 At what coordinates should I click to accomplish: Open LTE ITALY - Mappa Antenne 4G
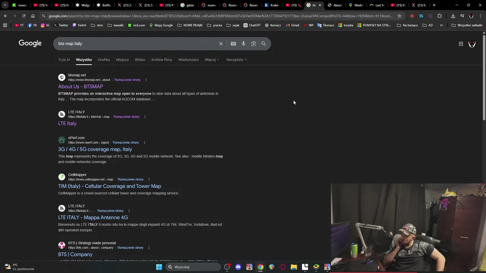click(93, 218)
